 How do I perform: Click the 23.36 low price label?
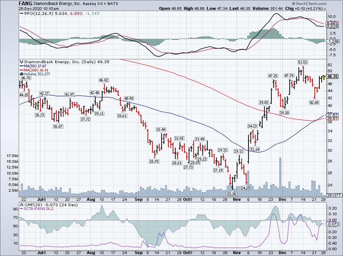pos(231,194)
